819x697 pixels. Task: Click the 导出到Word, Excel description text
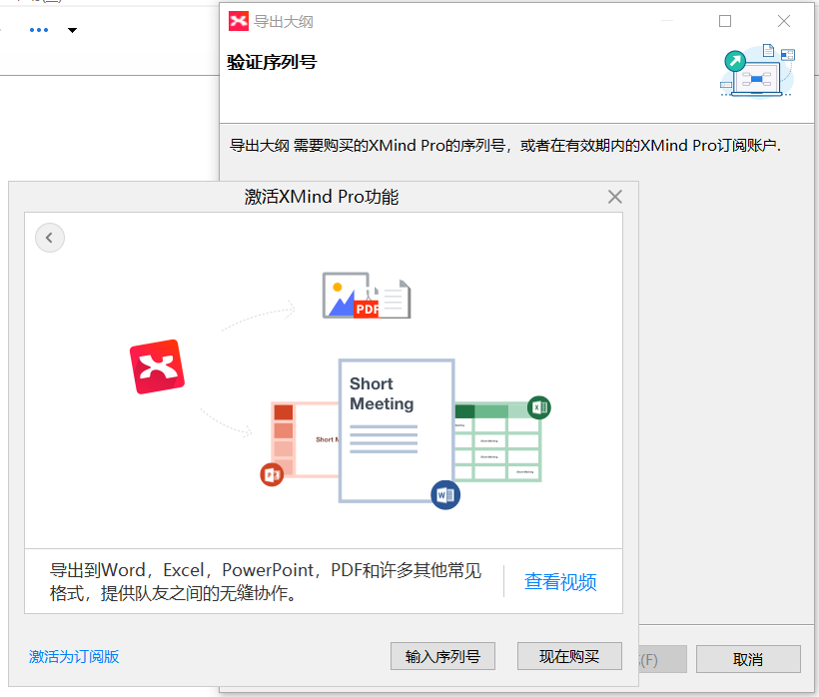pyautogui.click(x=266, y=581)
